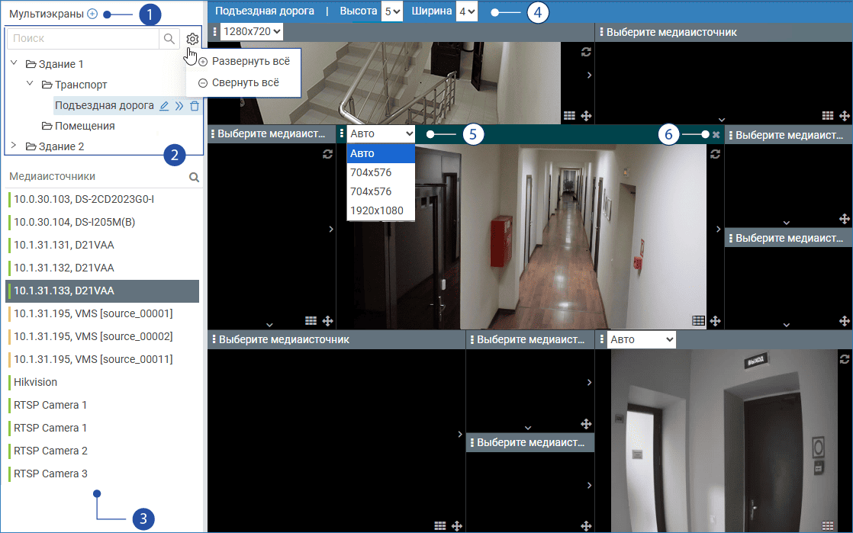Click the refresh icon in the staircase camera cell
This screenshot has height=533, width=853.
pos(586,52)
